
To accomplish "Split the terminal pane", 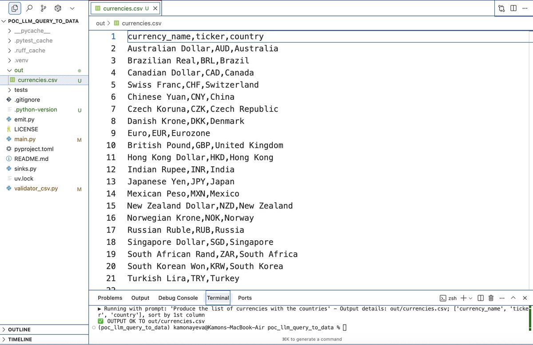I will click(481, 298).
